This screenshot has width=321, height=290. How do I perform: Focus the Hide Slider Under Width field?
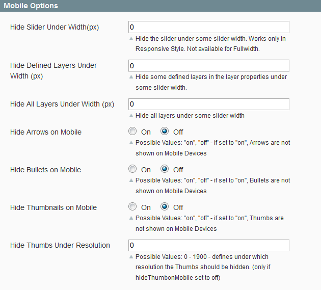coord(209,27)
